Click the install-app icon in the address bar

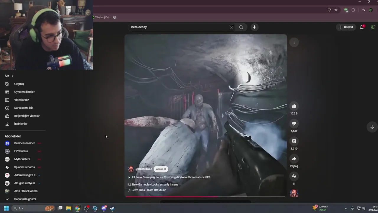[x=329, y=10]
